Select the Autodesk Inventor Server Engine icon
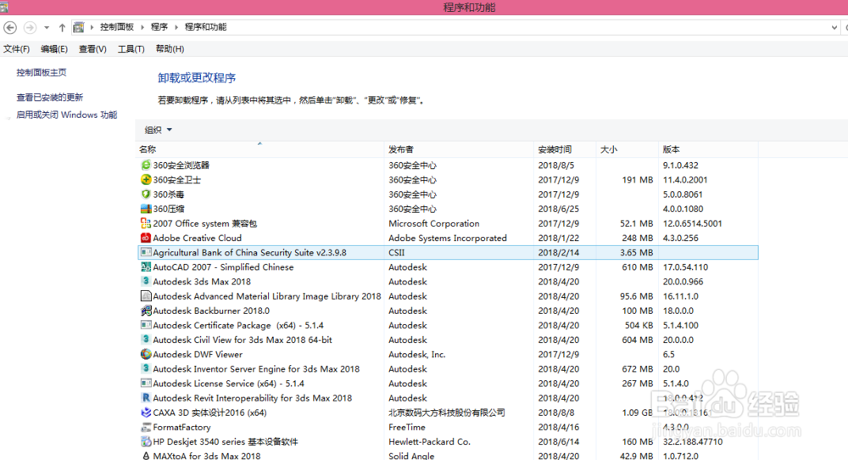 click(x=146, y=369)
